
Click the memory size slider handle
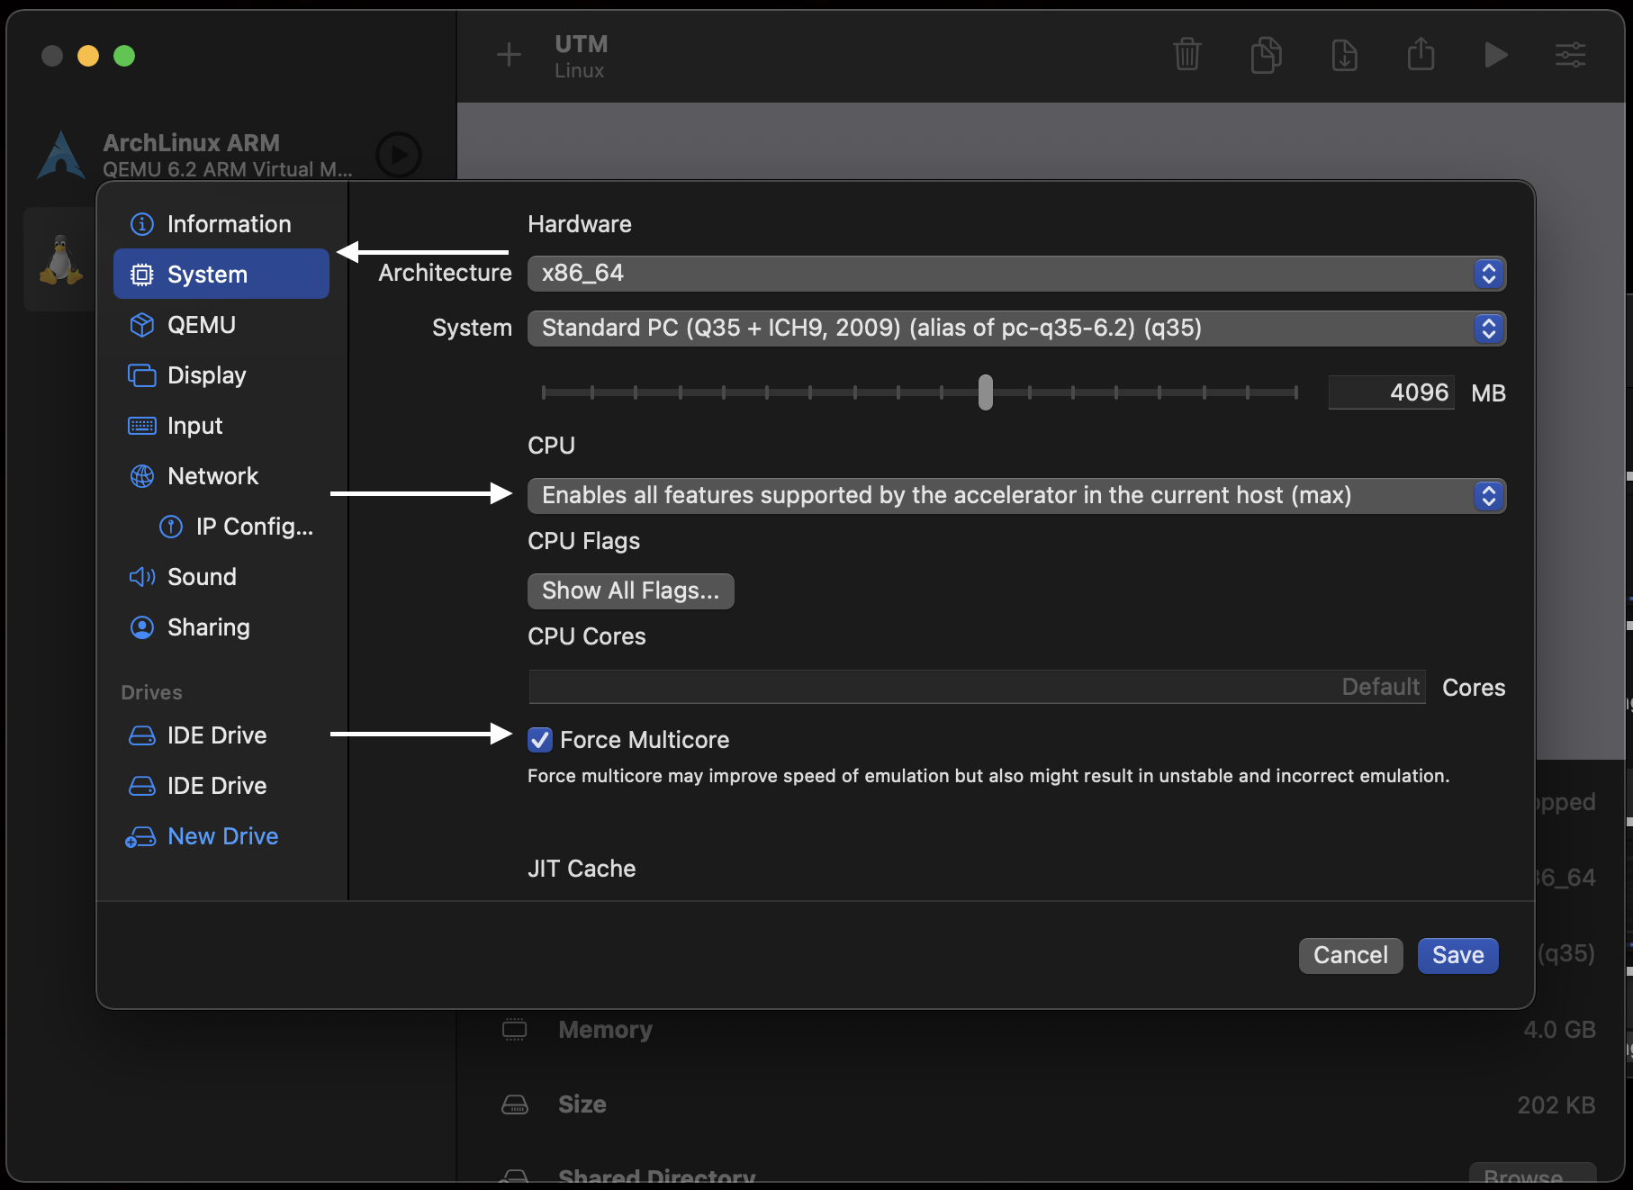pyautogui.click(x=986, y=392)
